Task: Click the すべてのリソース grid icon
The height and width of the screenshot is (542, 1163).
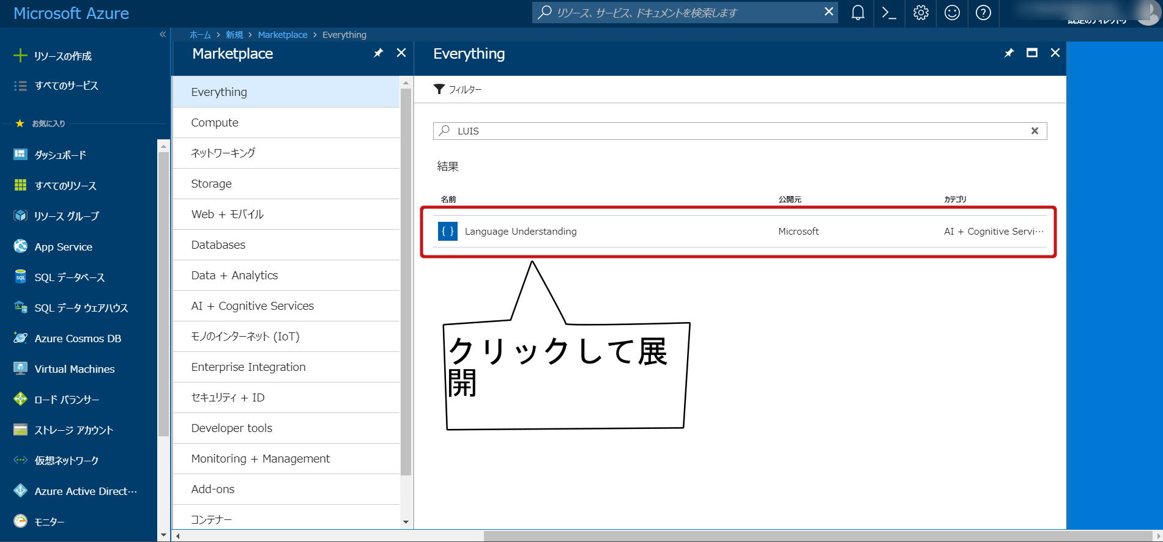Action: tap(20, 185)
